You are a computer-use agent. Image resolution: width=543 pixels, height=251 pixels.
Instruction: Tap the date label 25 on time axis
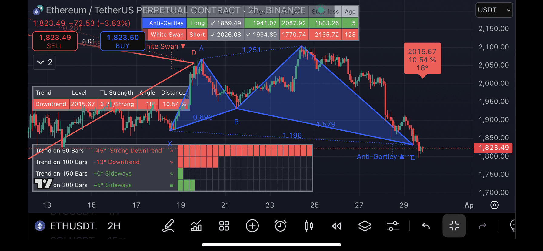(315, 205)
